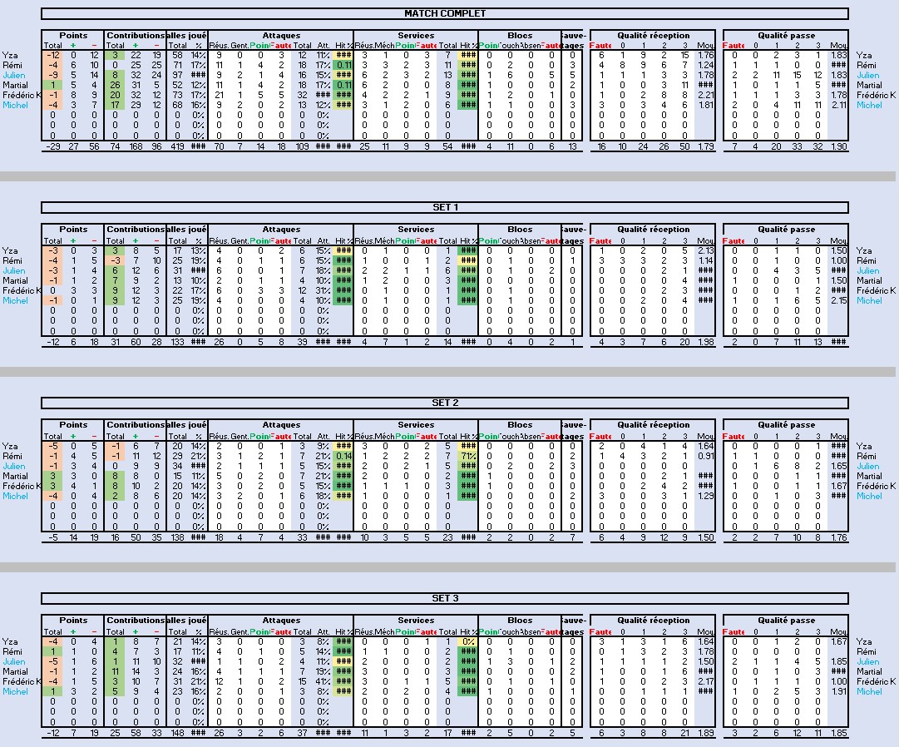Select Julien's name on right of MATCH COMPLET

(867, 75)
